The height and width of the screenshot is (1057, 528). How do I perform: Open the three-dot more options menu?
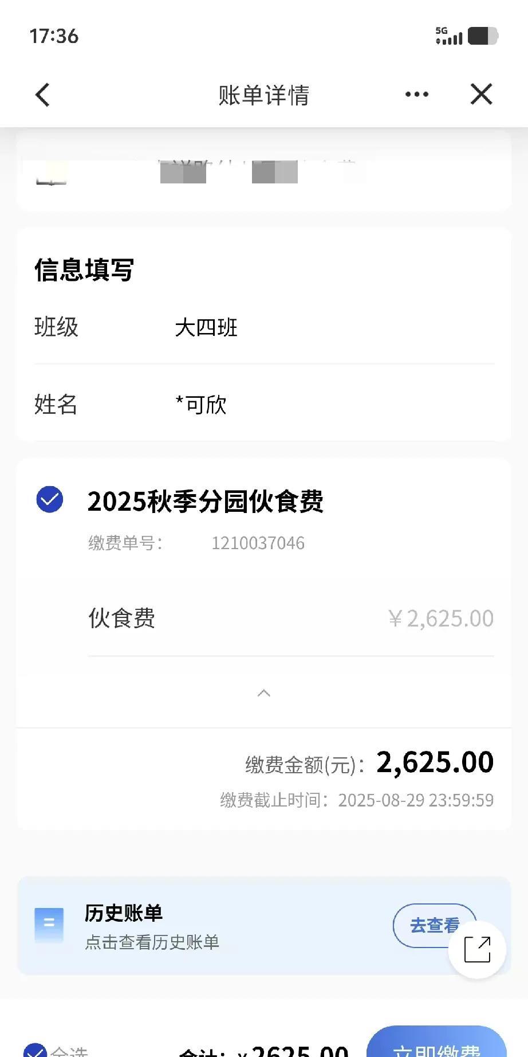pos(416,95)
